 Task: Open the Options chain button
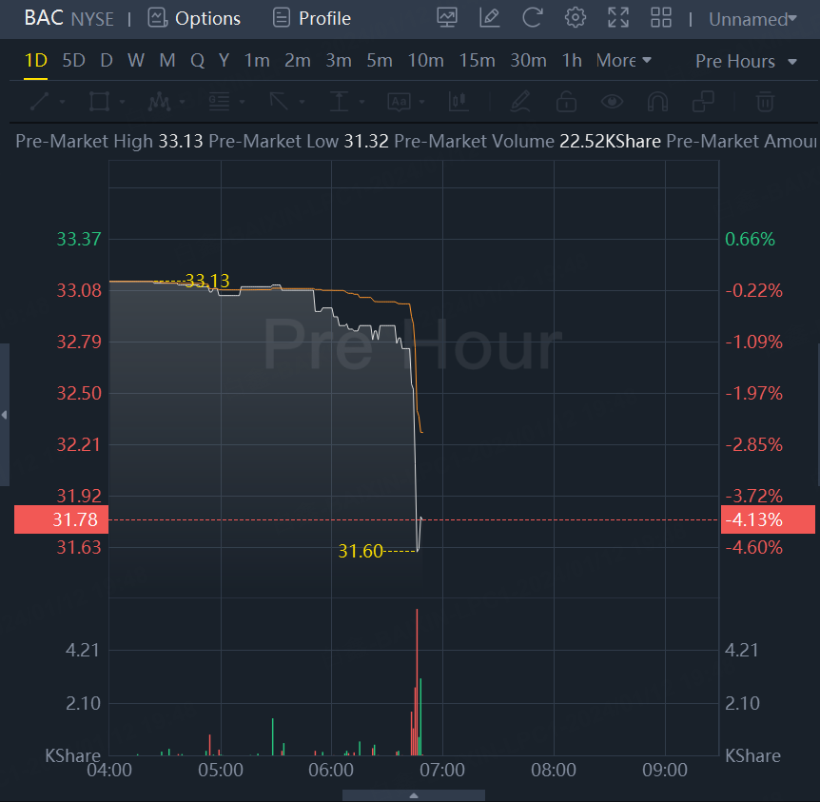point(195,18)
